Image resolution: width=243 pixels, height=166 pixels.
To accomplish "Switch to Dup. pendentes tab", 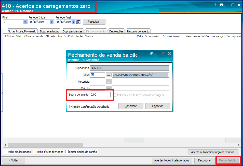I will point(72,31).
